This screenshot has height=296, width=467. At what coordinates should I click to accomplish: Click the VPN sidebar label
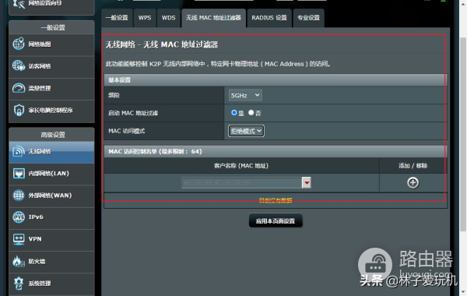(35, 239)
